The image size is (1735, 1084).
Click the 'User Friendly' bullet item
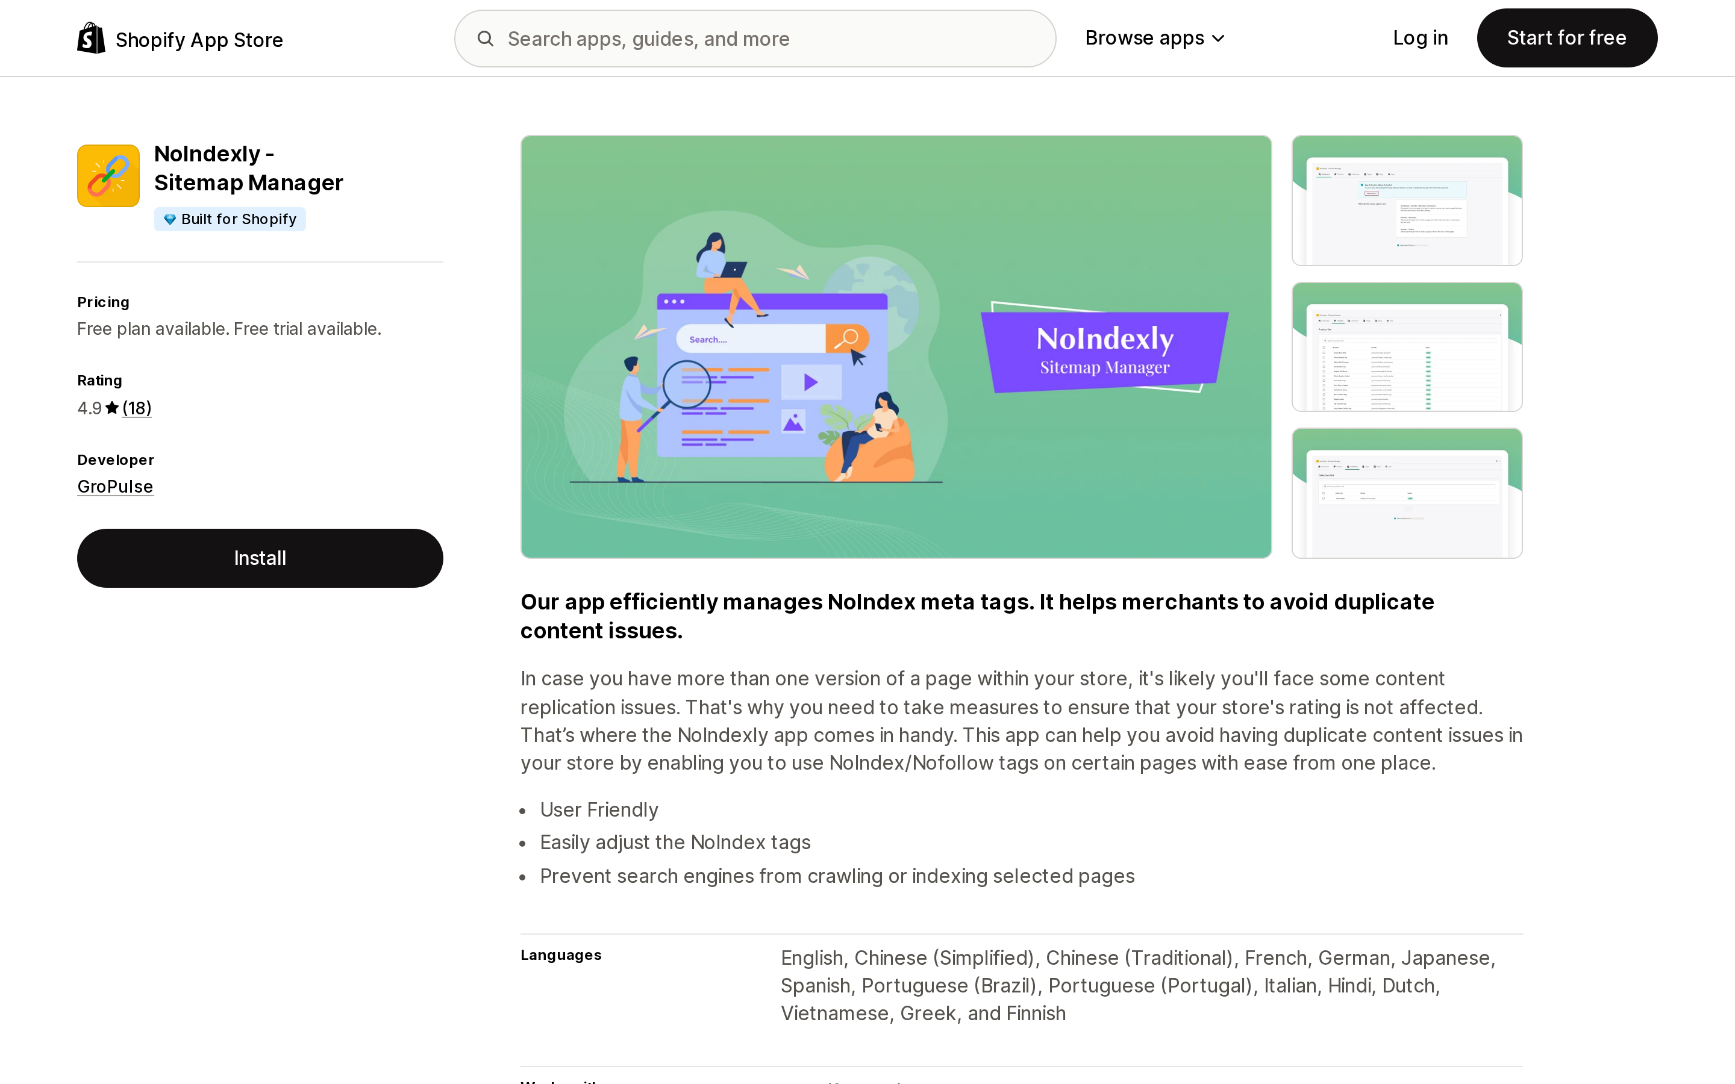599,809
